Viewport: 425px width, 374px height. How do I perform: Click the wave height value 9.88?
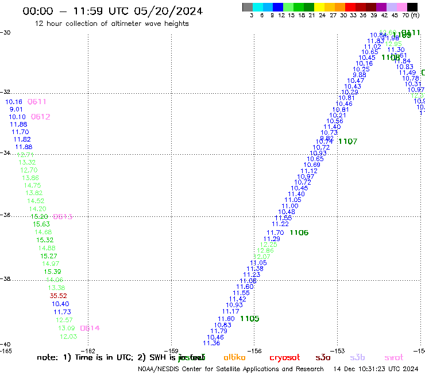coord(360,75)
